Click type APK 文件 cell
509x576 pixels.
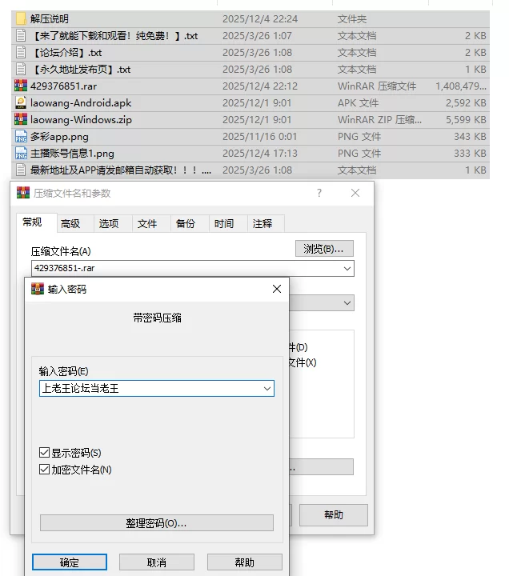click(358, 103)
